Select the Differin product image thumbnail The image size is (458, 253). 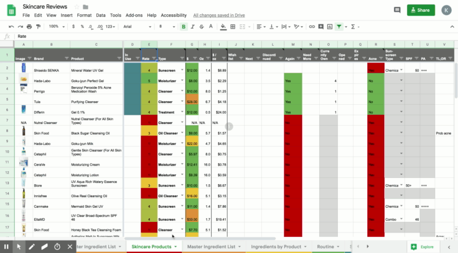(x=24, y=110)
